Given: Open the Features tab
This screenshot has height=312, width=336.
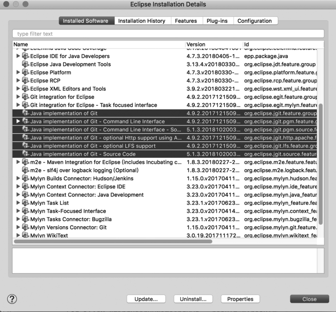Looking at the screenshot, I should point(186,21).
